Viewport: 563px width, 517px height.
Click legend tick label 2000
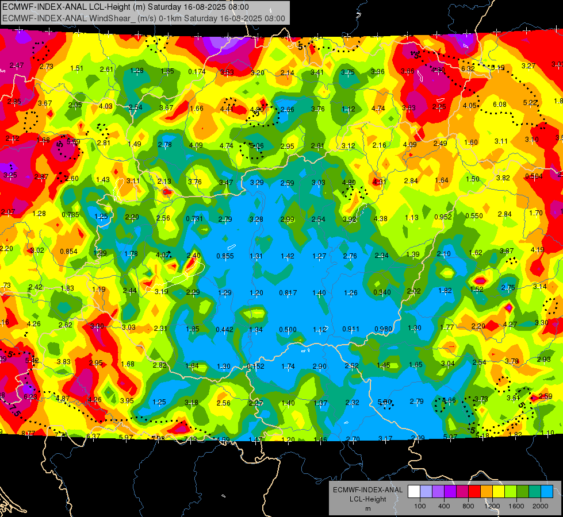540,506
